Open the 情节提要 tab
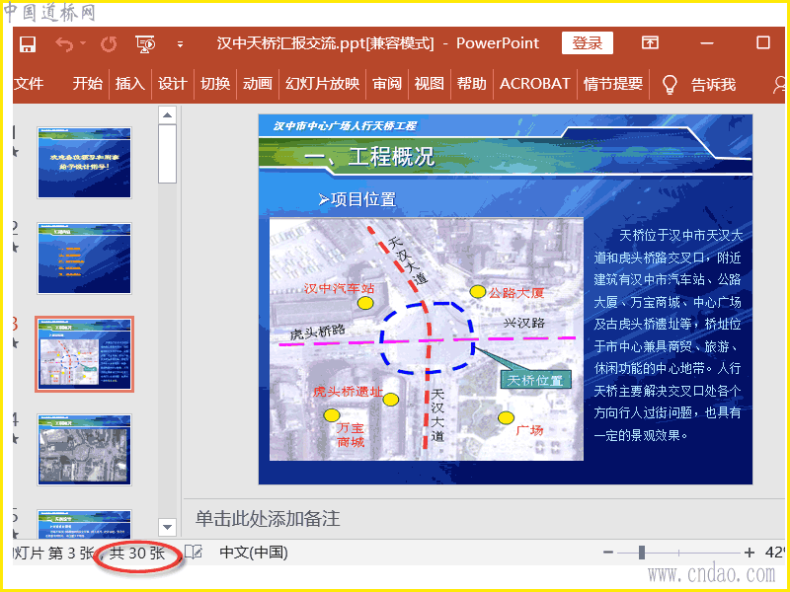Image resolution: width=790 pixels, height=592 pixels. (x=613, y=84)
